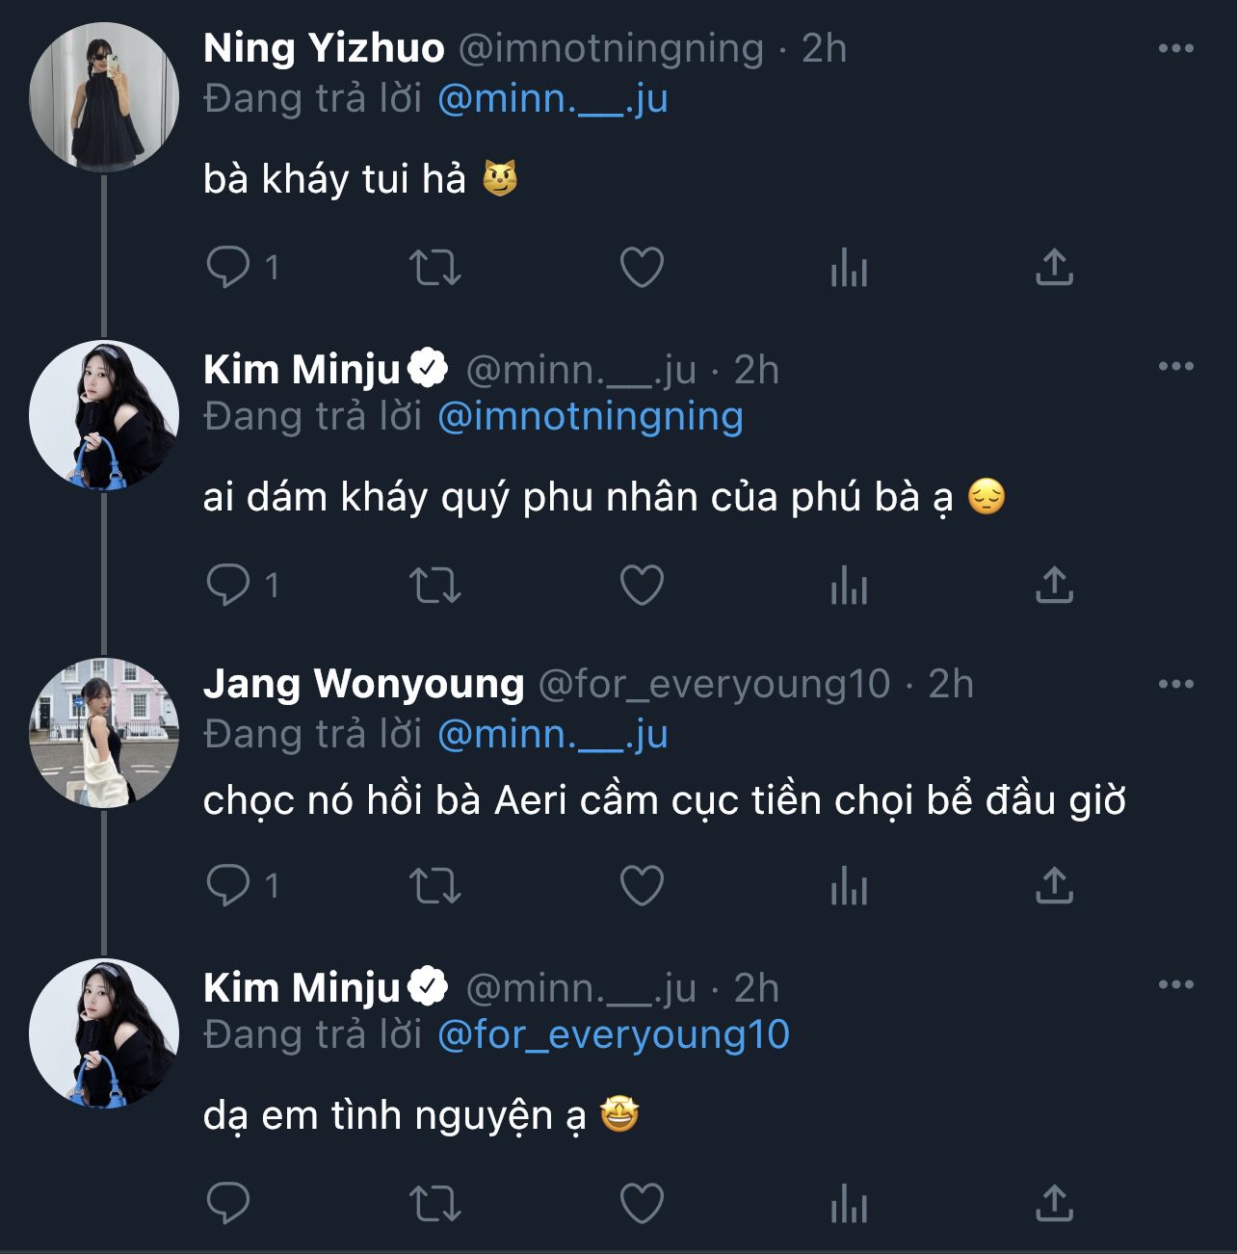View analytics for Ning Yizhuo's tweet
This screenshot has width=1237, height=1254.
(x=849, y=267)
